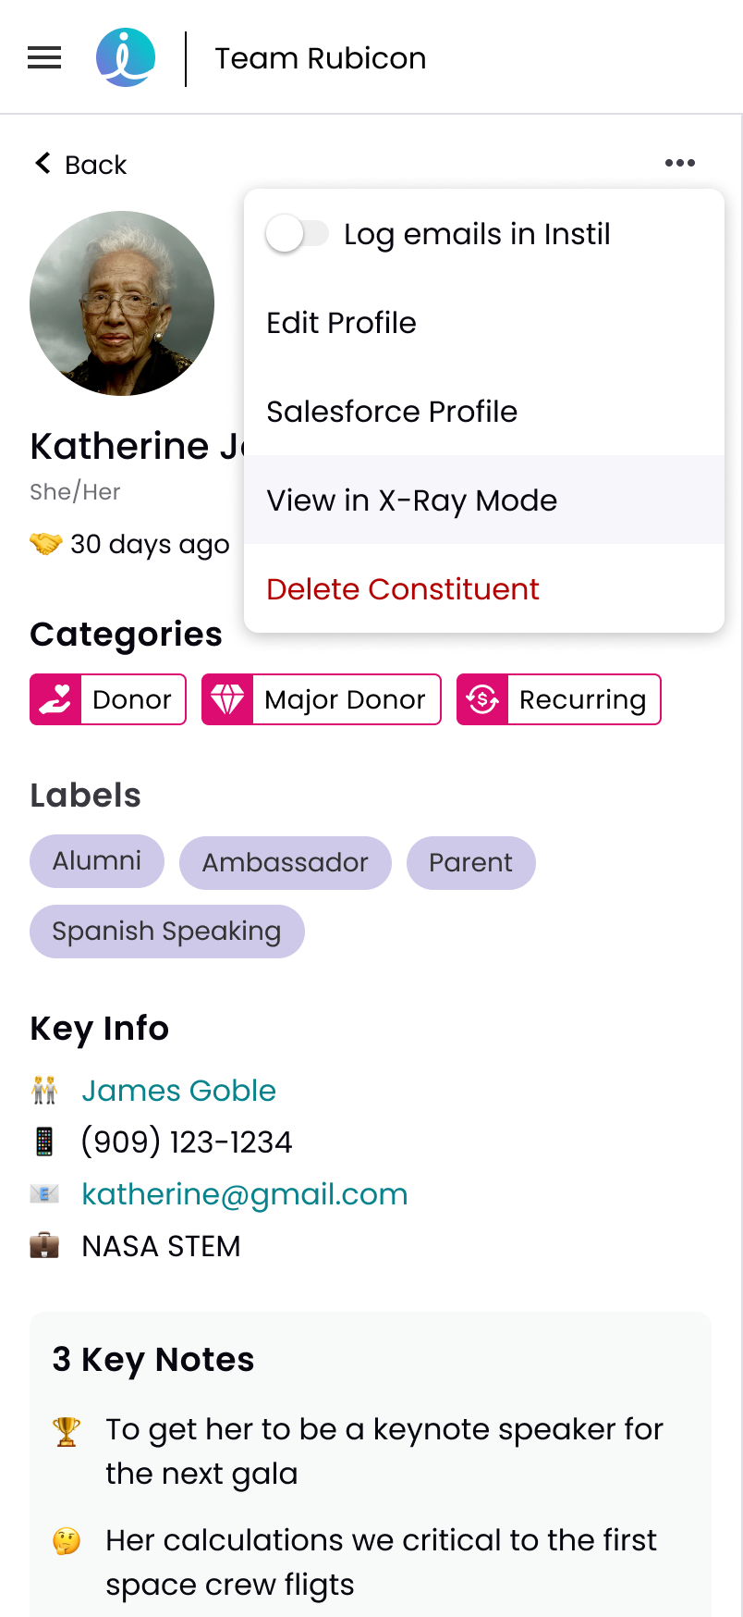This screenshot has height=1617, width=743.
Task: Open Salesforce Profile menu entry
Action: point(484,412)
